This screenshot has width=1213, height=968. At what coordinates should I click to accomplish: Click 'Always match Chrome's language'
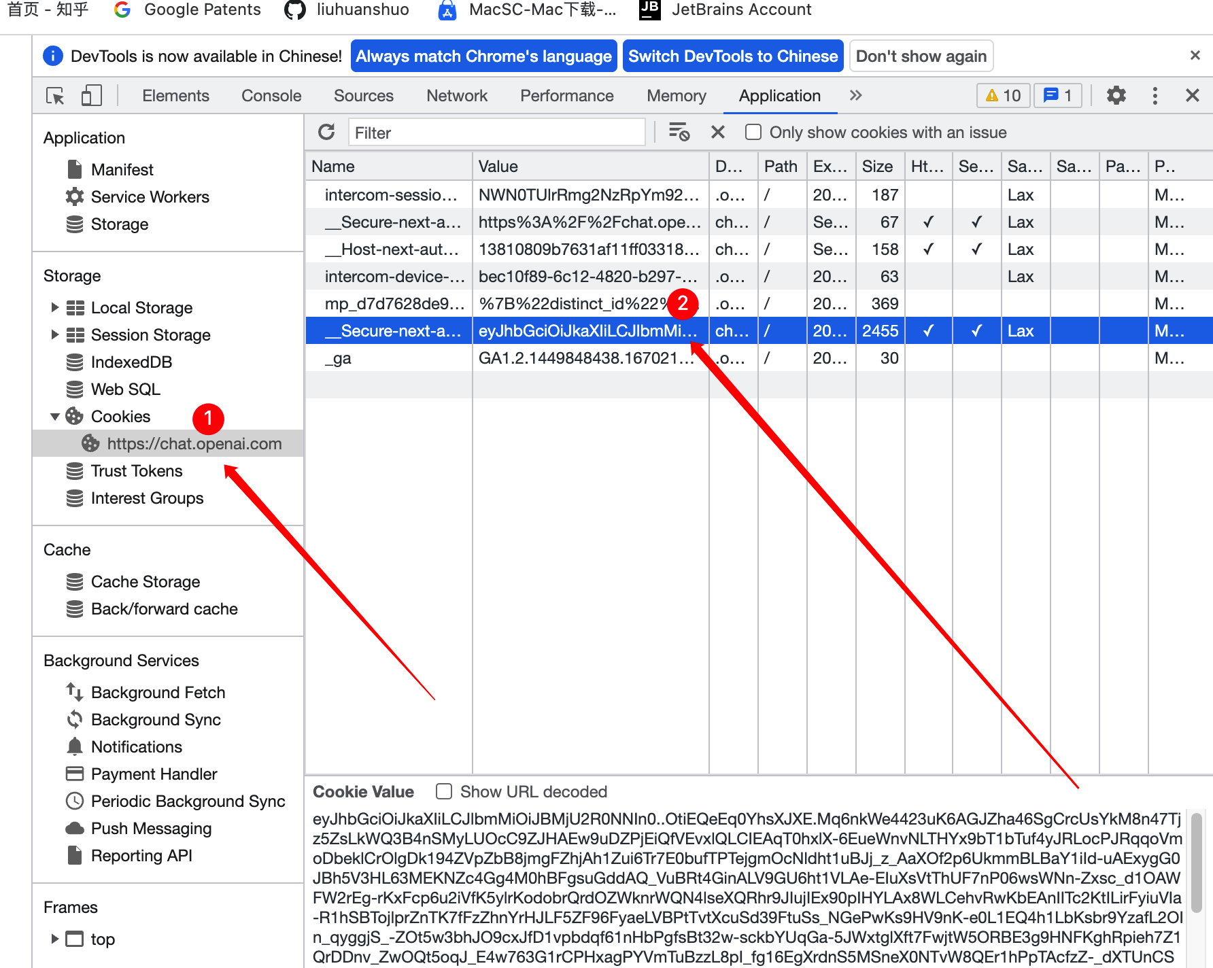click(483, 56)
